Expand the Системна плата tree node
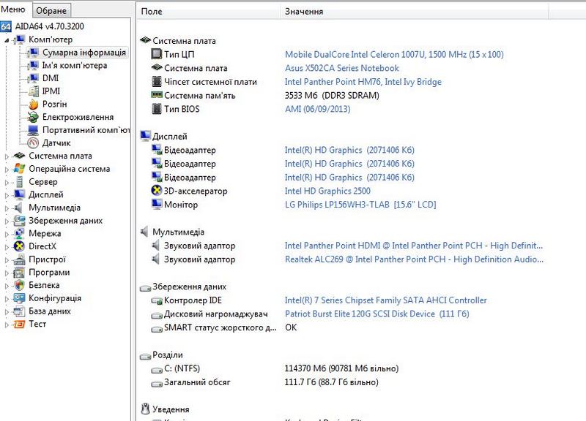This screenshot has width=586, height=421. coord(7,156)
